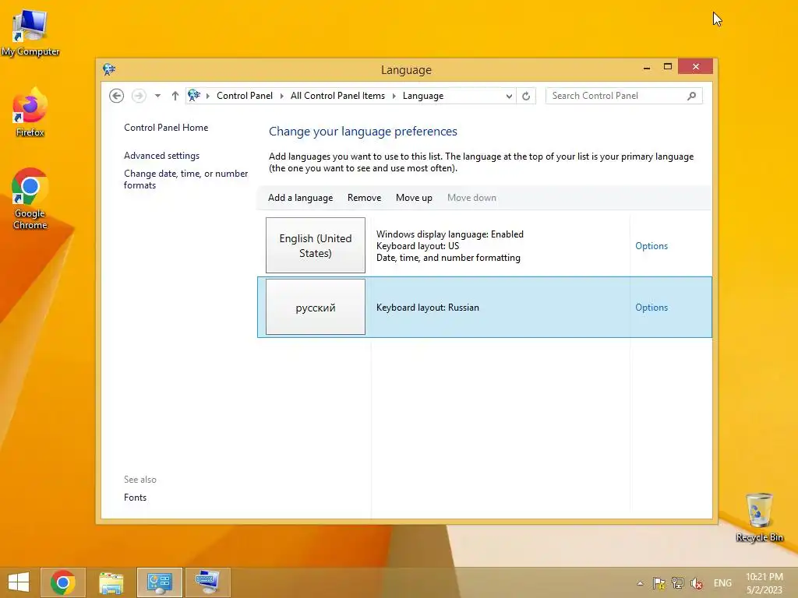798x598 pixels.
Task: Open Fonts link under See also
Action: click(135, 498)
